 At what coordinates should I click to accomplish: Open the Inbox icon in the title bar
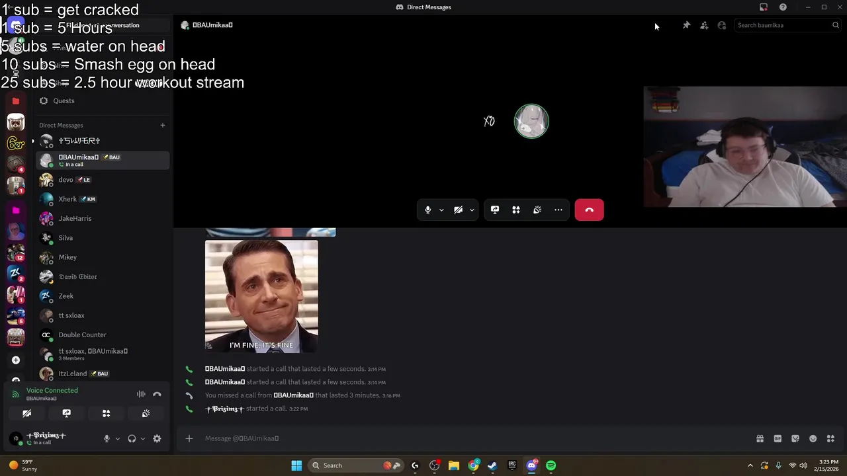click(764, 7)
